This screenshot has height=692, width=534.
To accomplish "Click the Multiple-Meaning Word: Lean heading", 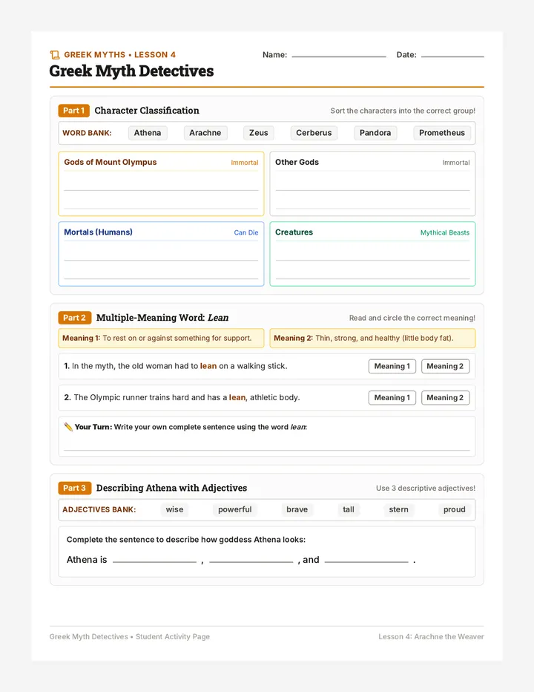I will 162,318.
